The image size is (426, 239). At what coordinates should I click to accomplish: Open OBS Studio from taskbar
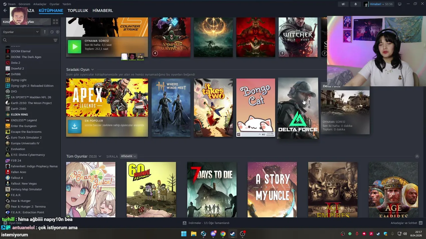[x=242, y=234]
